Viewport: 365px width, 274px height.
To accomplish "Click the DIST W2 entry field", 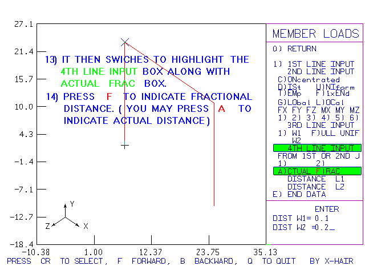I will tap(304, 227).
